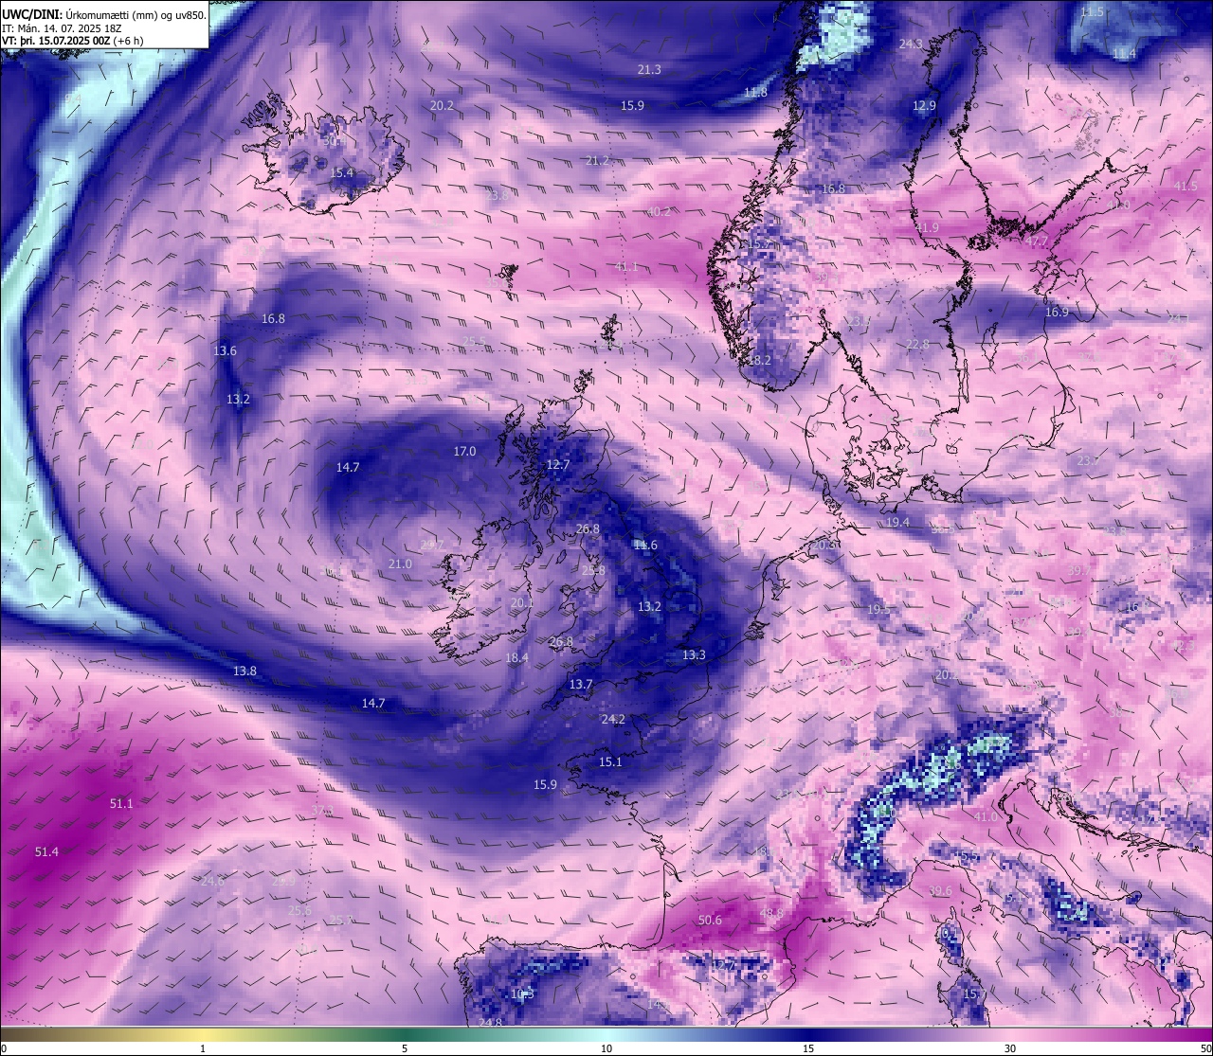Click the '30' tick on the color scale
Screen dimensions: 1213x1056
(1010, 1048)
